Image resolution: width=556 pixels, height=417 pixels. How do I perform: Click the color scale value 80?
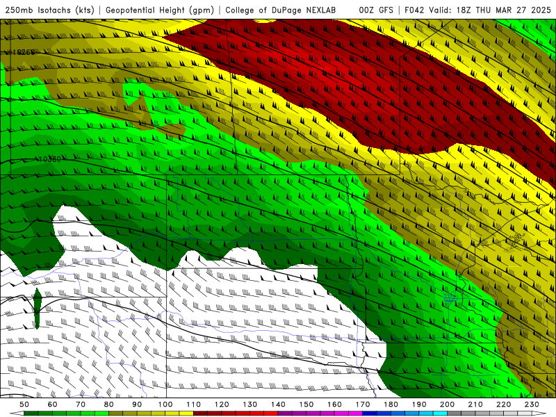click(109, 404)
